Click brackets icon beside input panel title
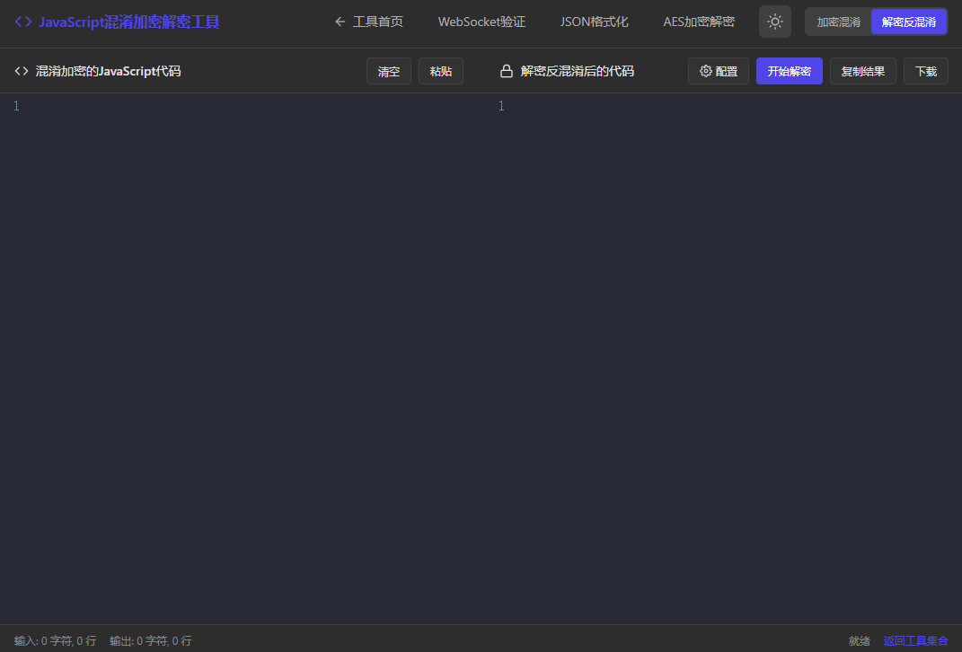This screenshot has height=652, width=962. [22, 71]
